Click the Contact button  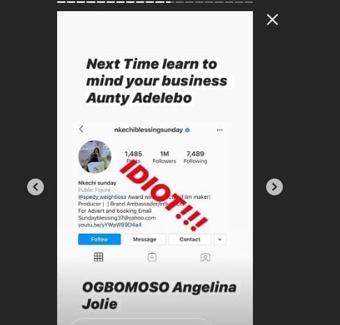pos(190,239)
